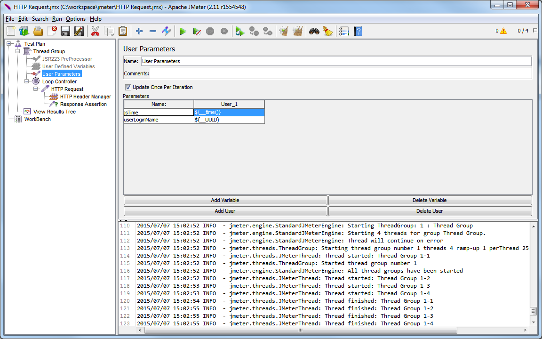Screen dimensions: 542x339
Task: Select User Defined Variables in the tree
Action: click(x=68, y=66)
